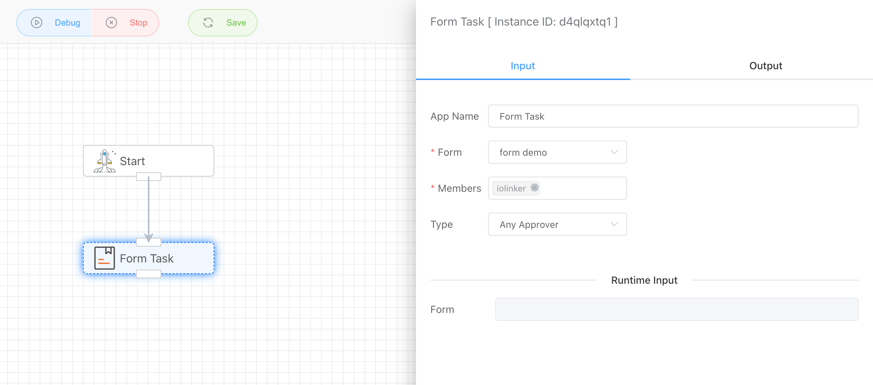Select the Form Task node label on canvas
The height and width of the screenshot is (385, 873).
(146, 258)
